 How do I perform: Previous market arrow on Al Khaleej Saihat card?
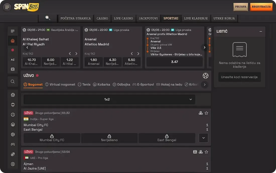point(70,54)
